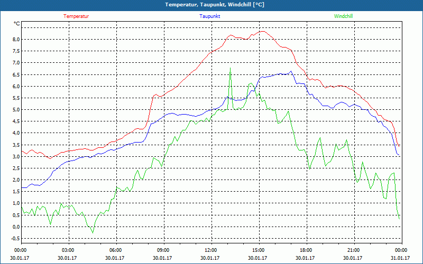
Task: Select the blue Taupunkt legend label
Action: pyautogui.click(x=210, y=16)
